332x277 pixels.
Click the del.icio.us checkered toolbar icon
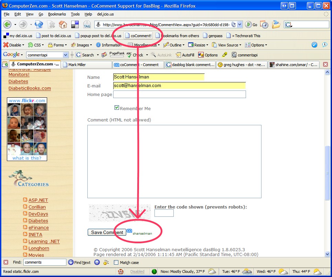[x=75, y=24]
